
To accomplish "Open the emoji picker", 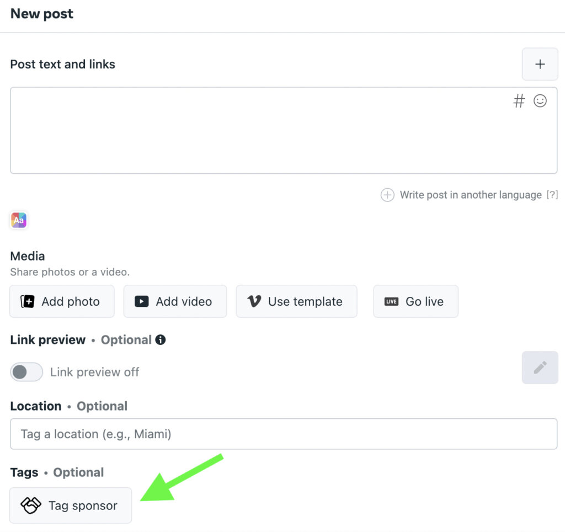I will pyautogui.click(x=540, y=101).
